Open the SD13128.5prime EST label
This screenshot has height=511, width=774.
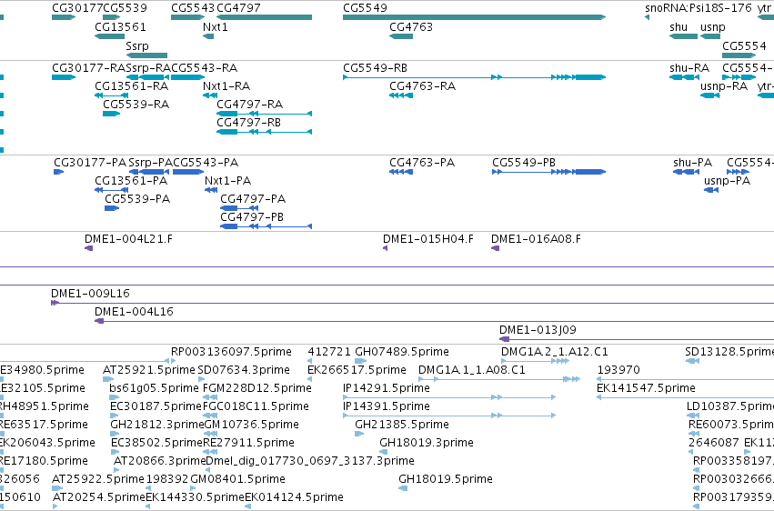click(729, 352)
